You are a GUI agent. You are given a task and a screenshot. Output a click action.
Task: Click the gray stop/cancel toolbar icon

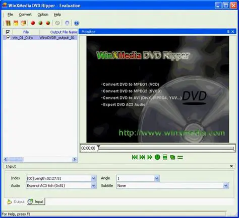(57, 23)
